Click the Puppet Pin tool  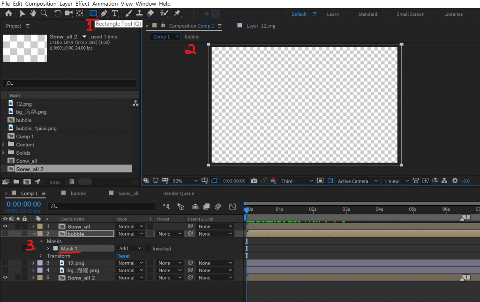coord(177,14)
